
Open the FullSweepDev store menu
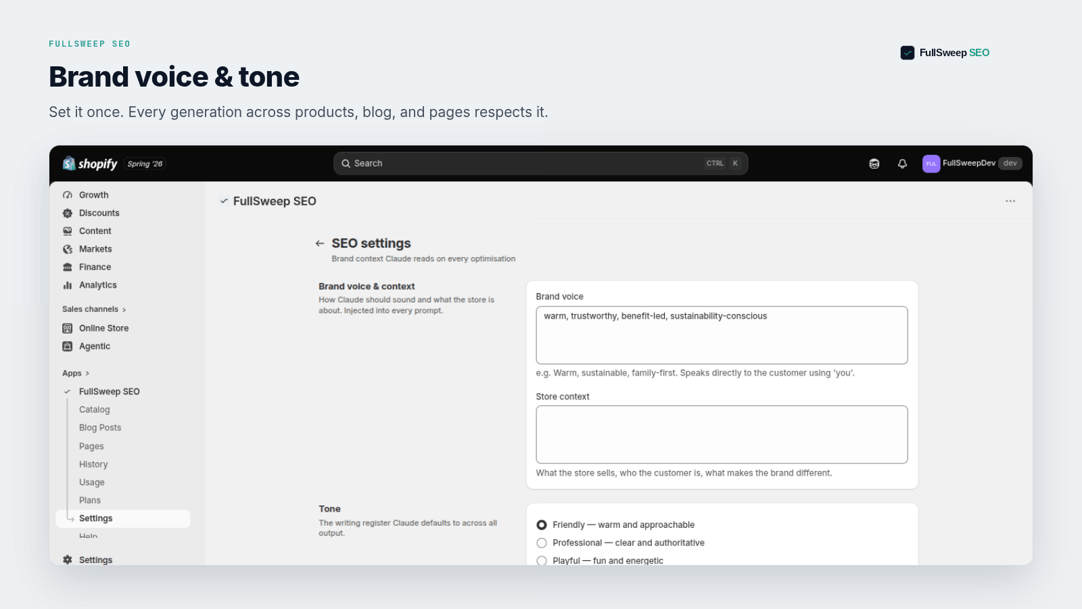pyautogui.click(x=972, y=164)
